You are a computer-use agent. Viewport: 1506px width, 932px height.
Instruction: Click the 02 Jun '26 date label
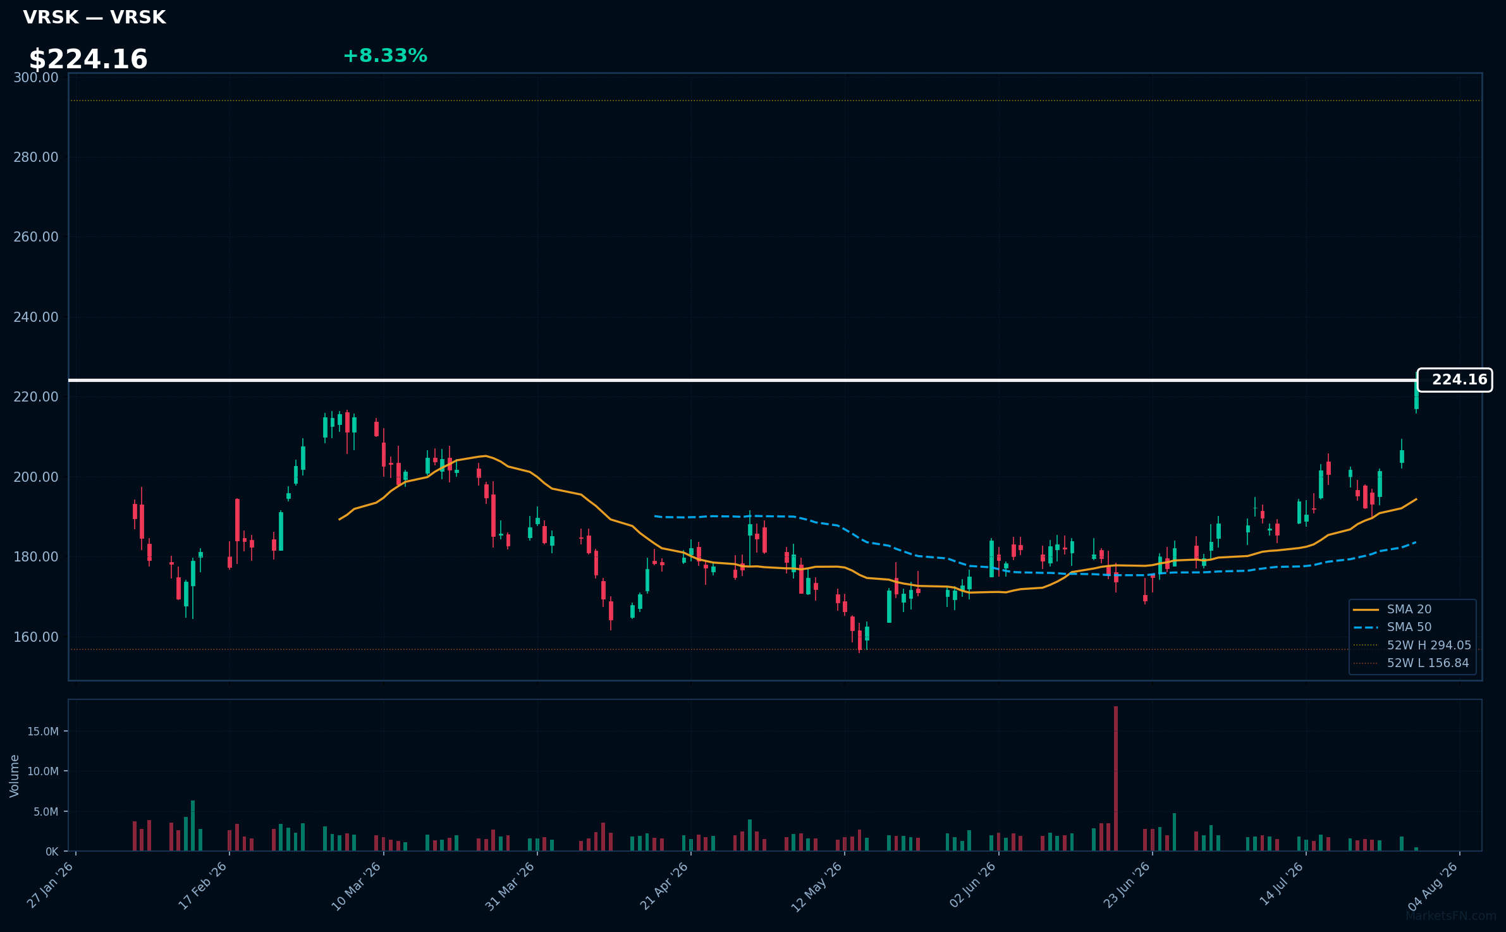pyautogui.click(x=973, y=885)
